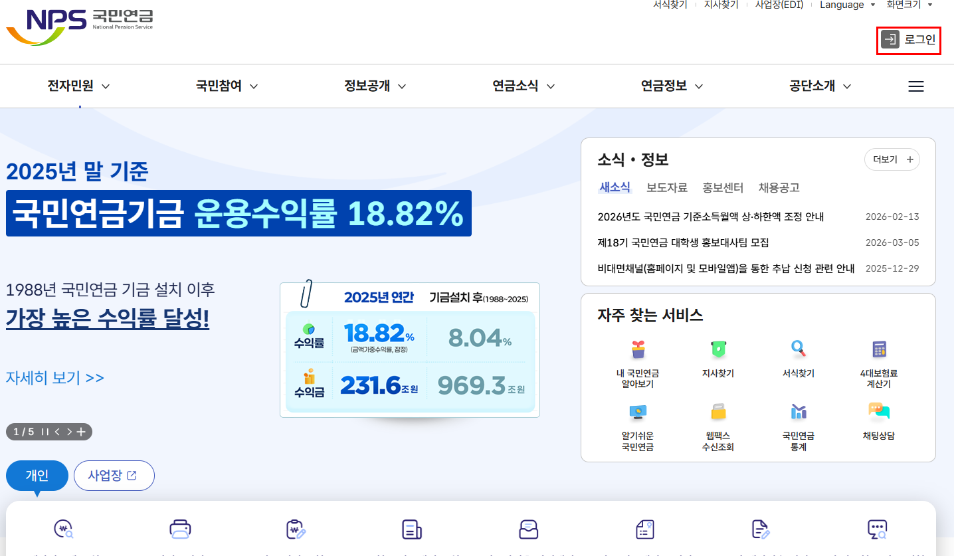Open the 사업장 external tab
This screenshot has width=954, height=556.
click(x=114, y=476)
